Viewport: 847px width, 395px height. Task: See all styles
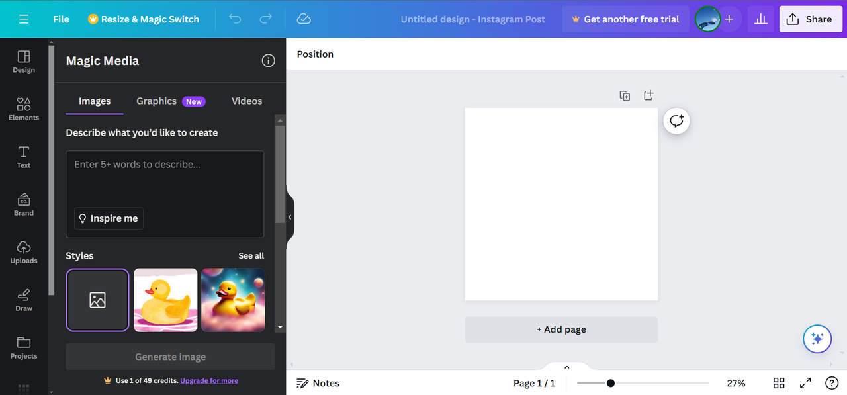[251, 256]
